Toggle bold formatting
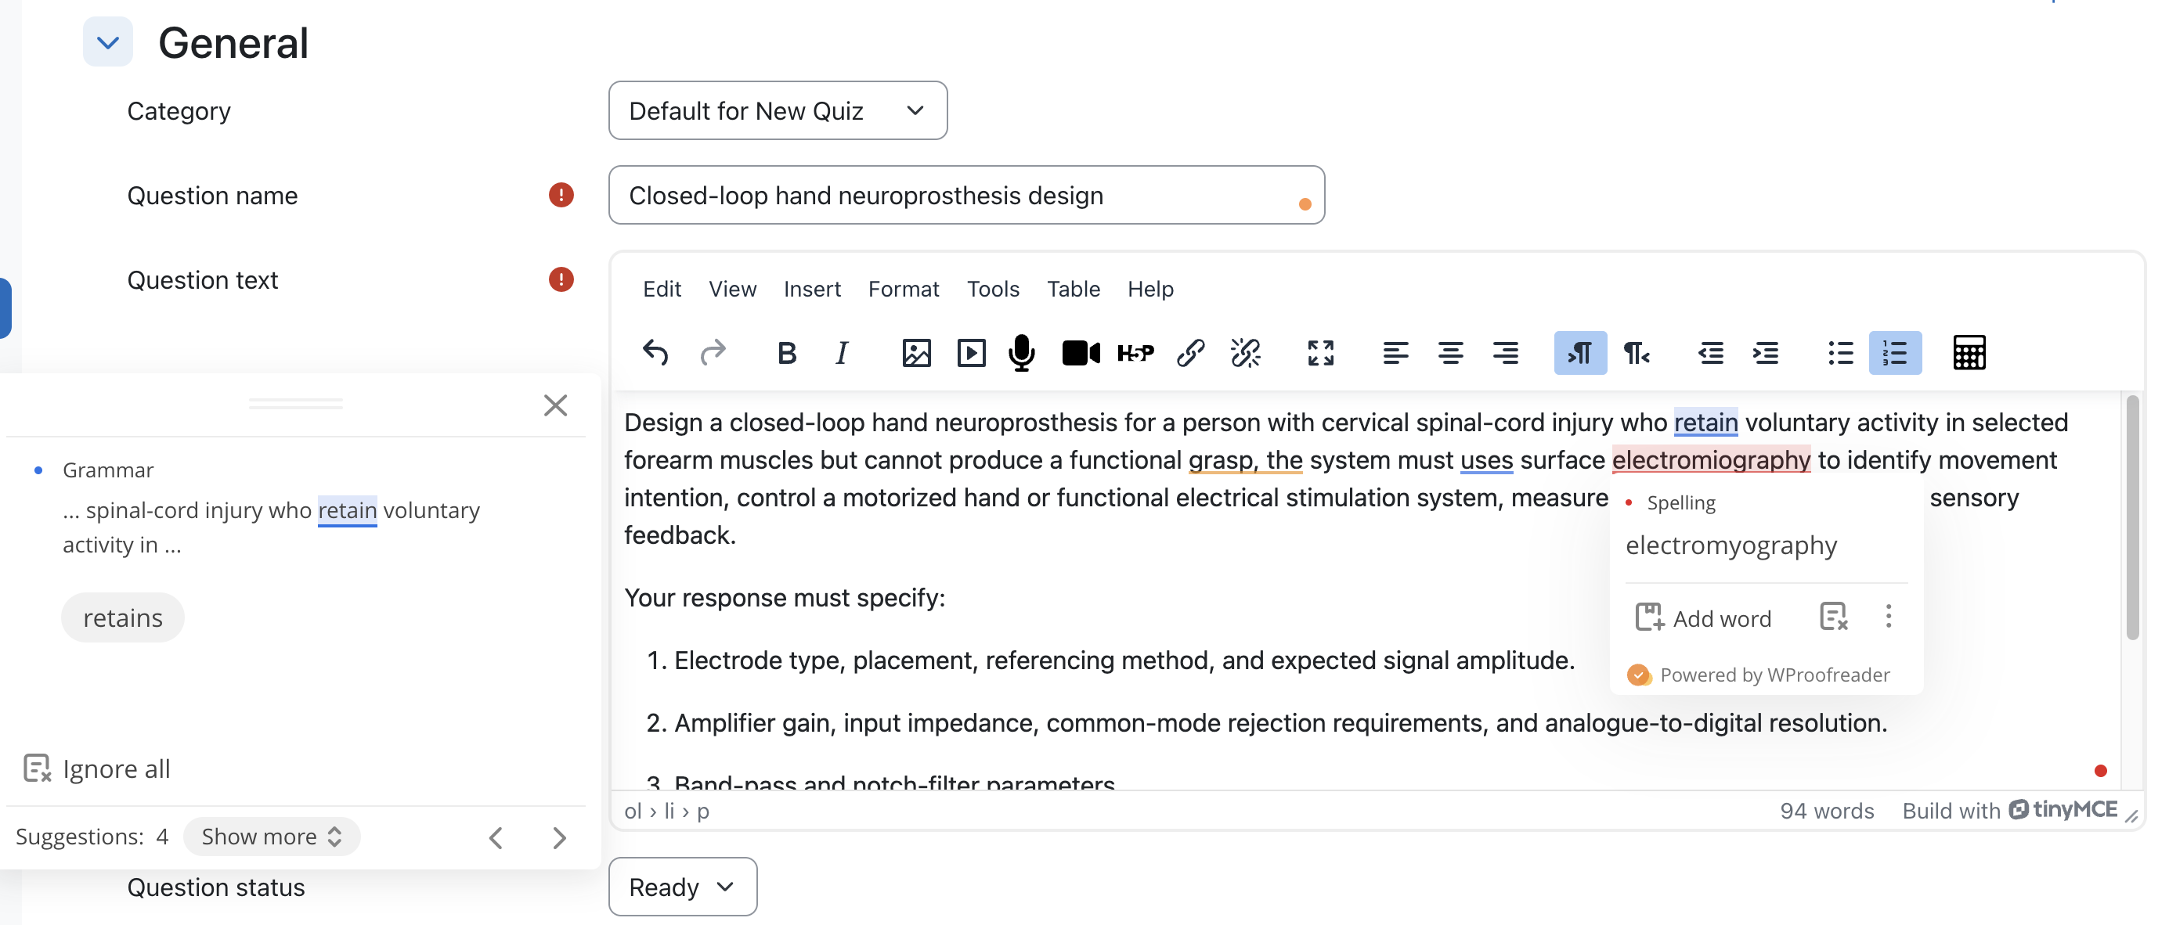This screenshot has height=925, width=2169. pyautogui.click(x=786, y=353)
